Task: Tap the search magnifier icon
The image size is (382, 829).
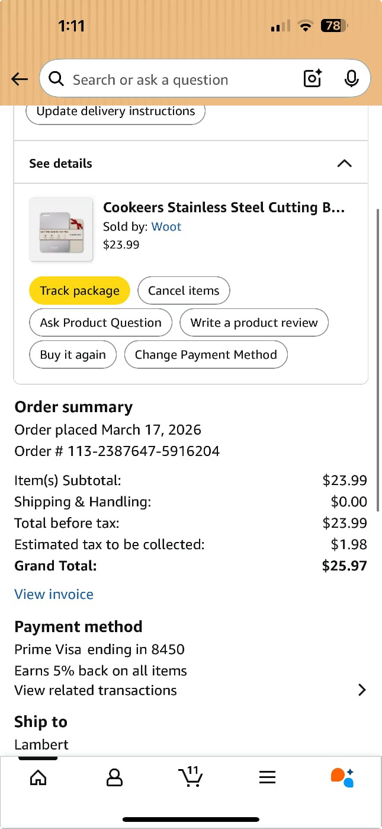Action: click(56, 79)
